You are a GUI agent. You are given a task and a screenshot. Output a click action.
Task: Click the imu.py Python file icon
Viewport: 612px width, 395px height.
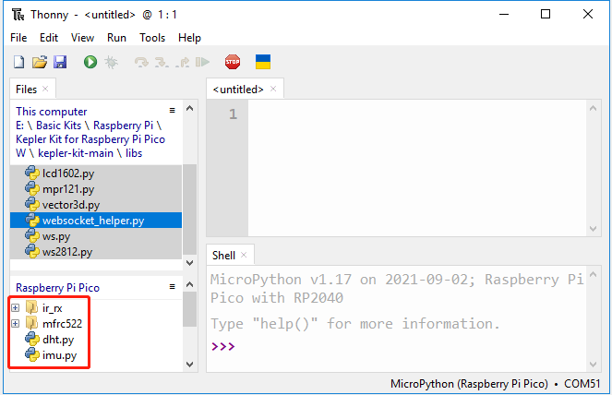(x=32, y=355)
